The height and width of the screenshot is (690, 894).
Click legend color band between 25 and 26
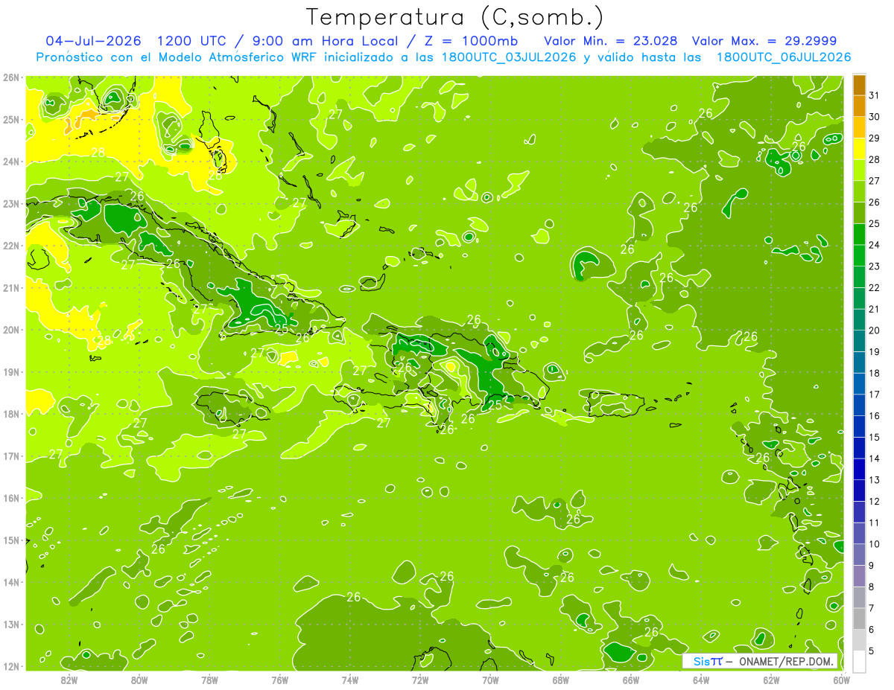pos(859,213)
